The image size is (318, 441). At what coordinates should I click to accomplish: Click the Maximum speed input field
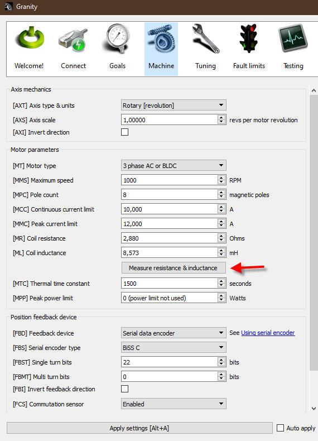(x=169, y=180)
